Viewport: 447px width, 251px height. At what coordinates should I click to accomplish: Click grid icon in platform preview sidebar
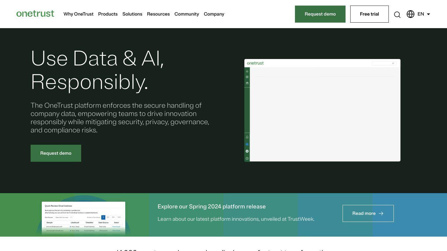[x=247, y=77]
